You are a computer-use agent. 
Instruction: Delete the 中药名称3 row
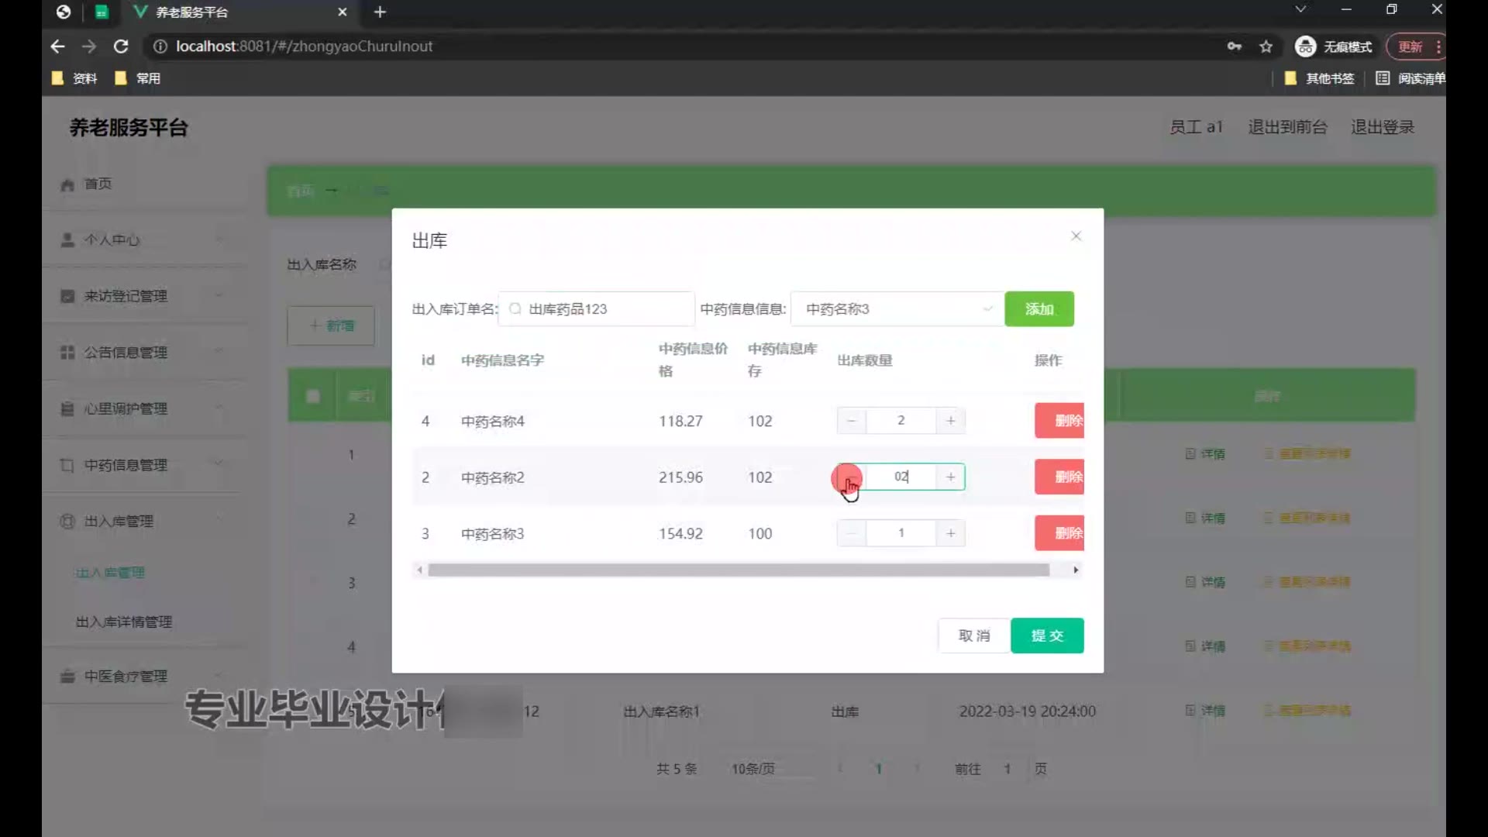1059,533
